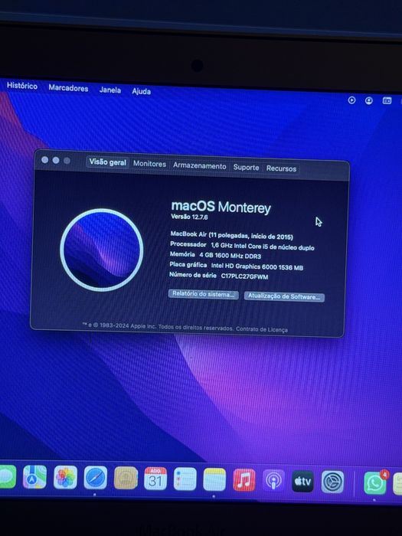This screenshot has height=536, width=402.
Task: Open Maps from the Dock
Action: click(x=35, y=477)
